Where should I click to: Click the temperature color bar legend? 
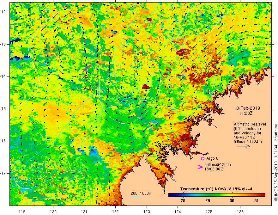point(217,195)
